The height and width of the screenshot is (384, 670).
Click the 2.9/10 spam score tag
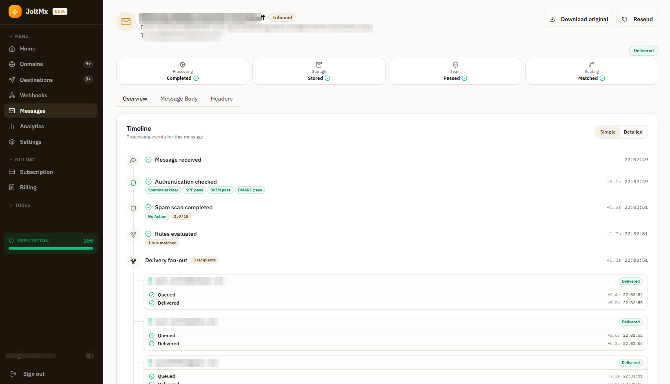(181, 217)
